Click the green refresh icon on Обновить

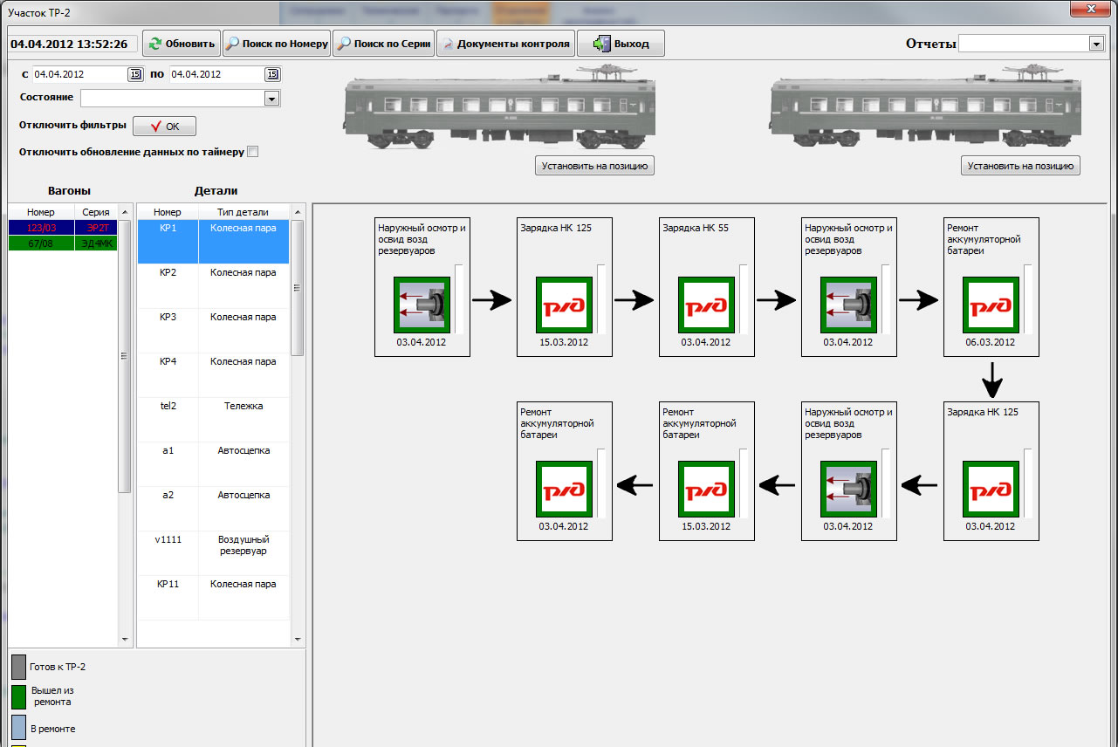[x=154, y=44]
